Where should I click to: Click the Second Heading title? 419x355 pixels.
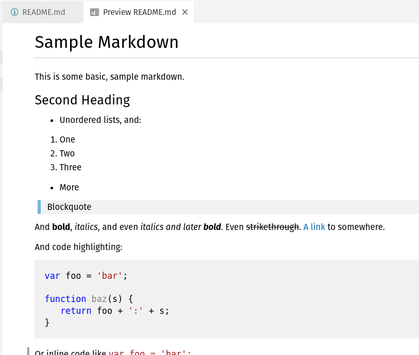pyautogui.click(x=82, y=100)
